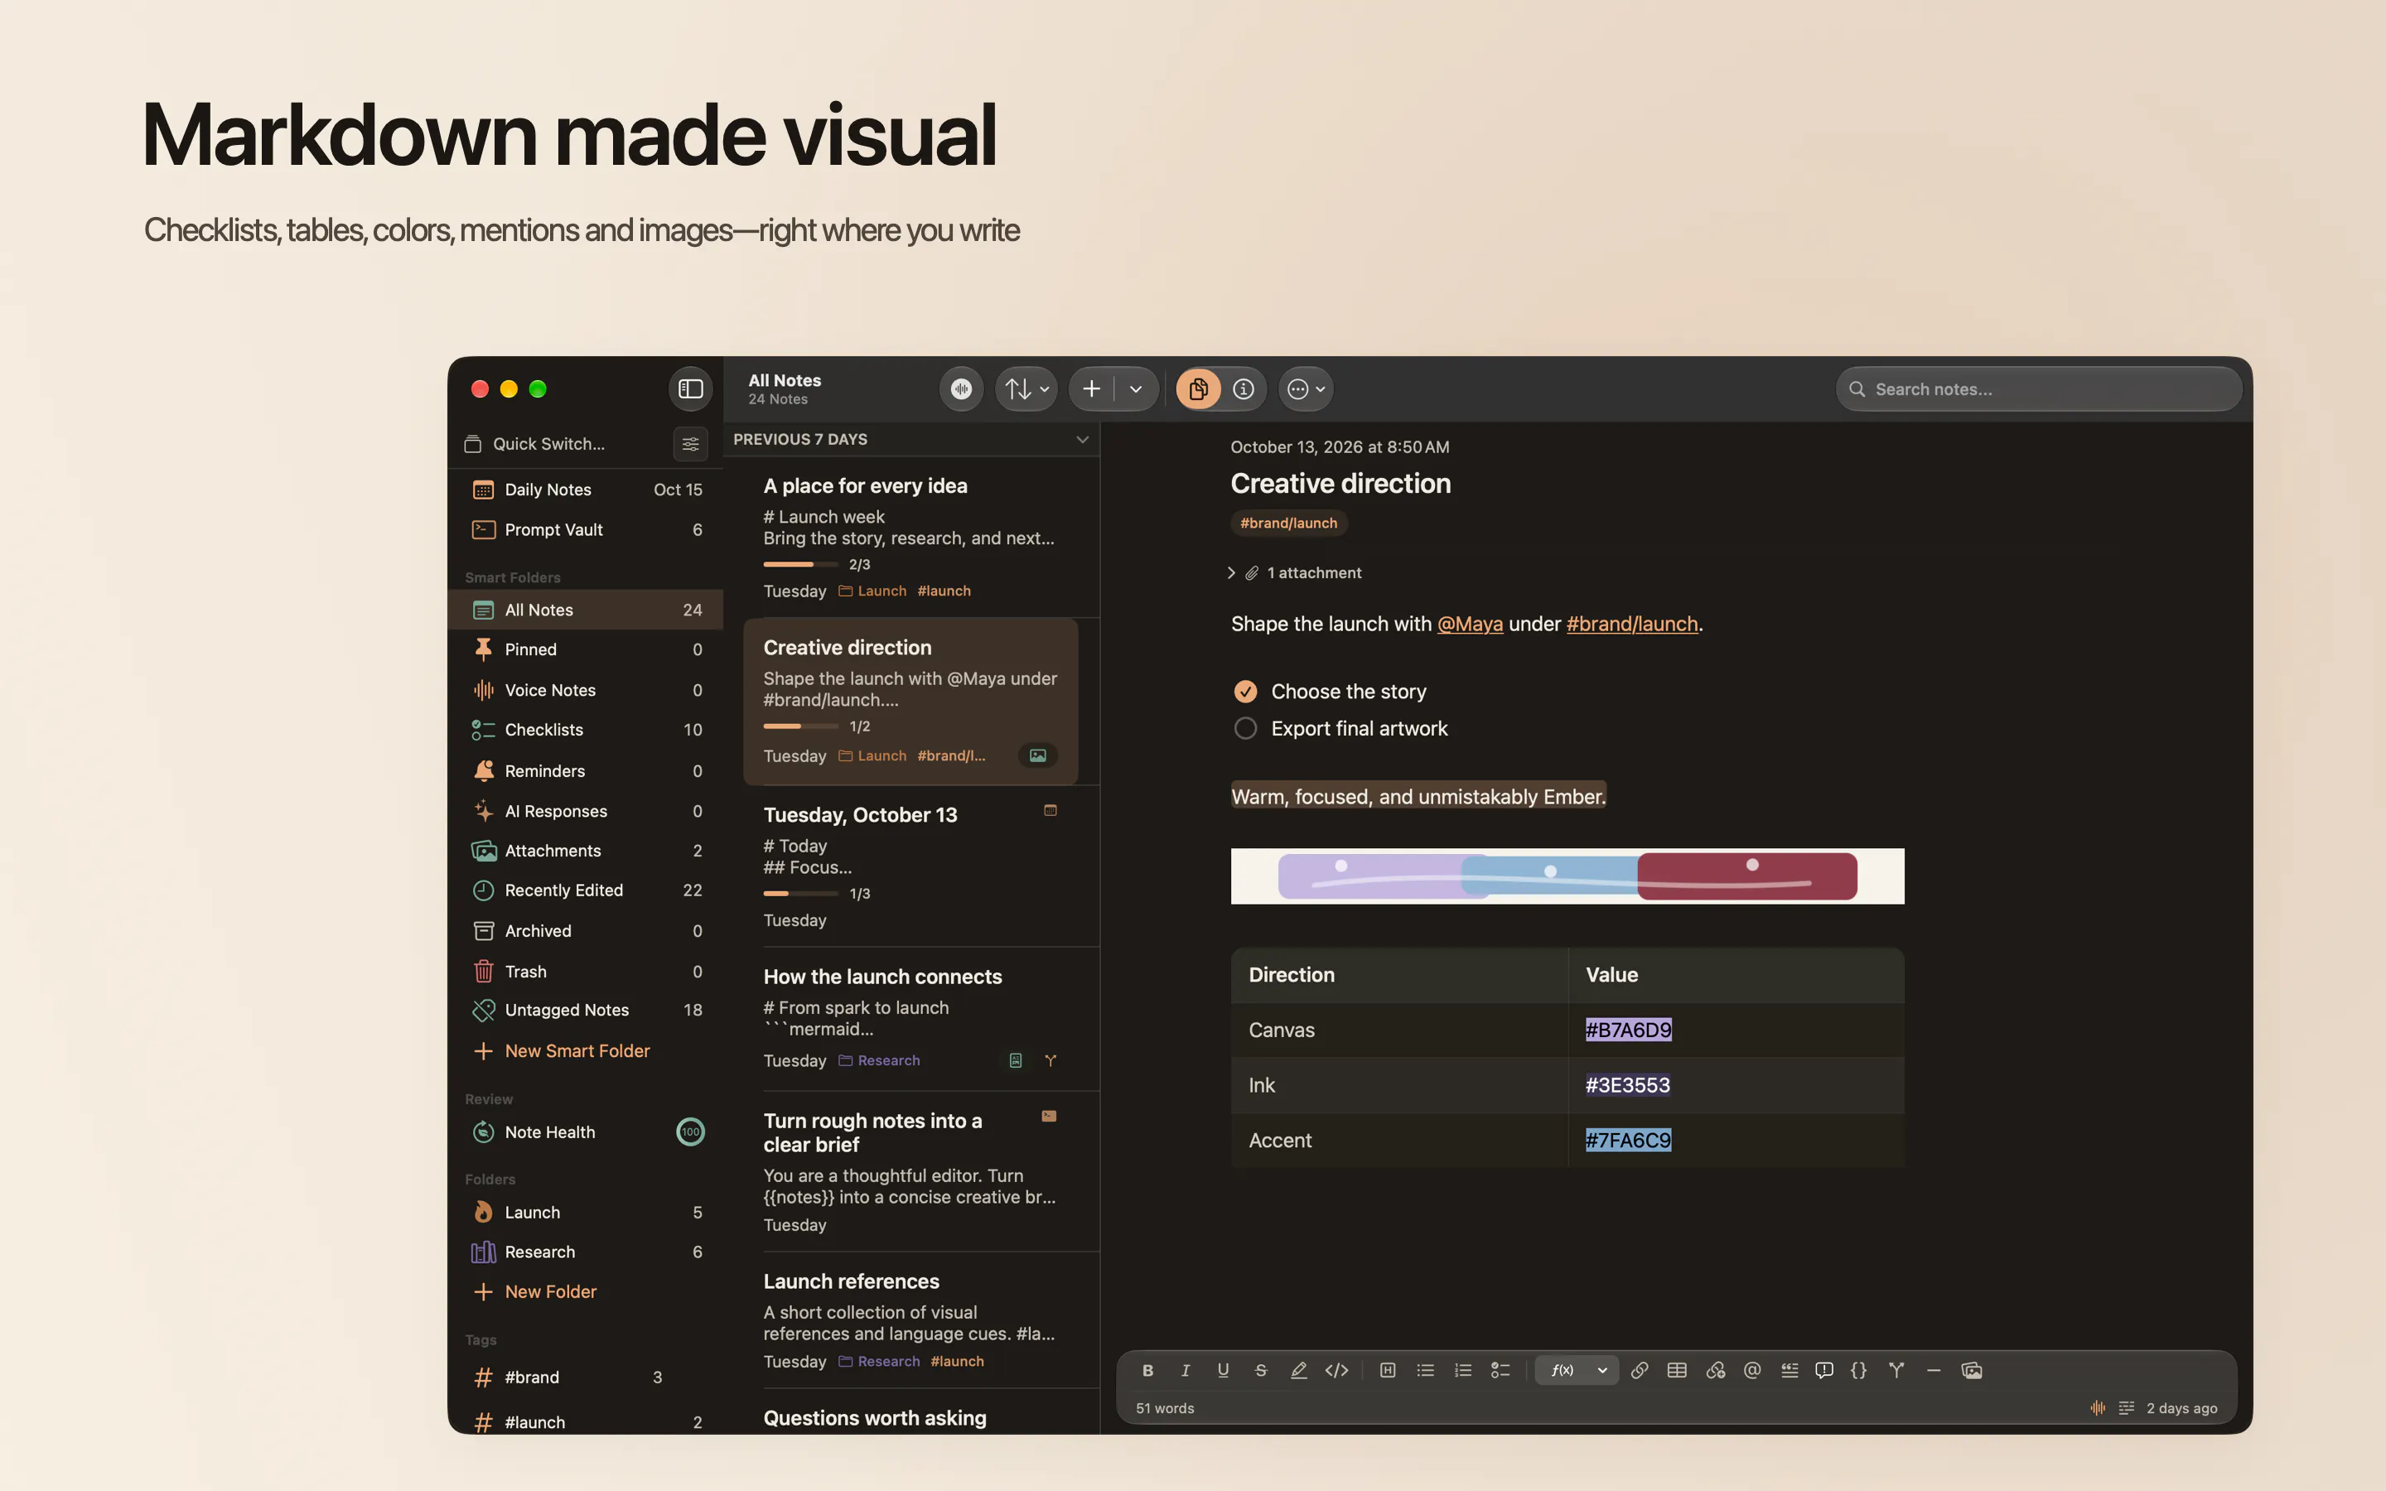
Task: Toggle the sidebar panel icon
Action: pos(690,388)
